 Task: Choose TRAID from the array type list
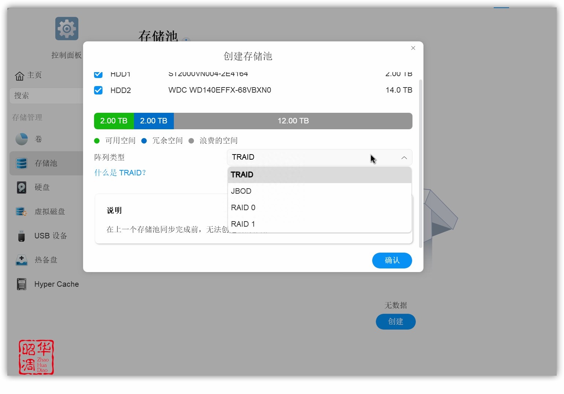pos(320,175)
